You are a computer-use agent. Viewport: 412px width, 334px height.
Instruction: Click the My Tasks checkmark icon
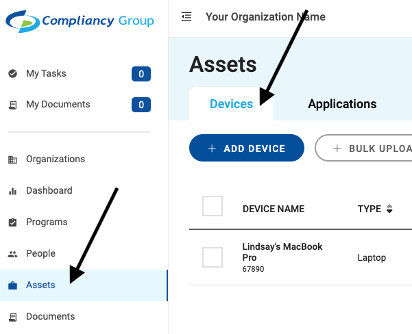coord(12,74)
